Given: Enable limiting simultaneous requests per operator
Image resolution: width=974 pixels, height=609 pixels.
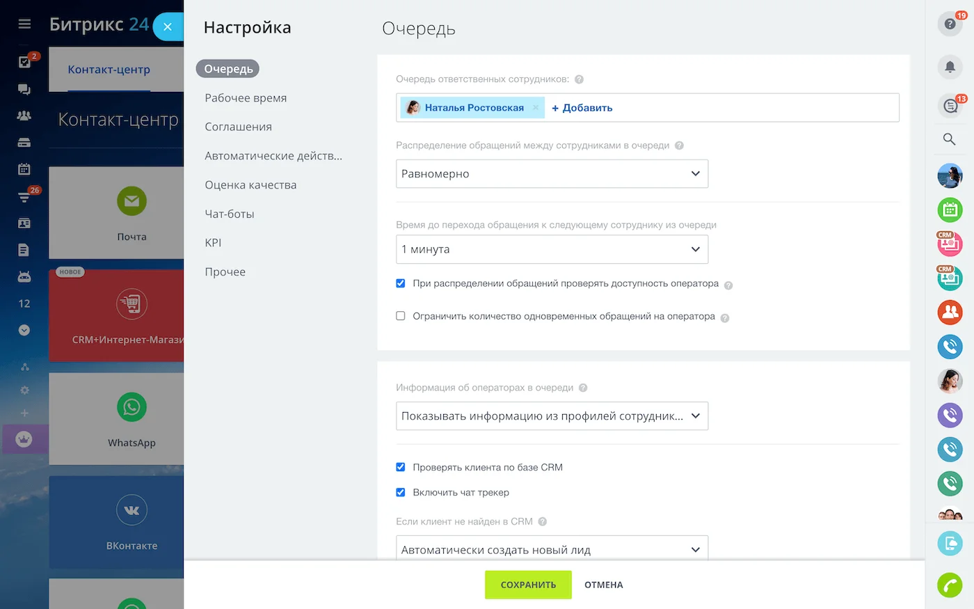Looking at the screenshot, I should tap(400, 315).
